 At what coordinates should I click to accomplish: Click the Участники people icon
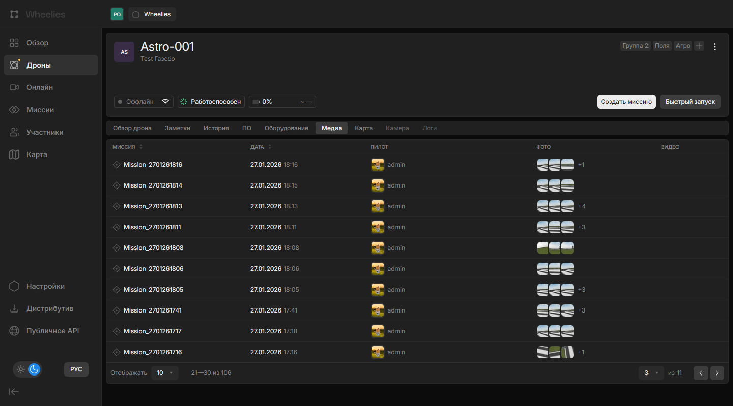point(14,132)
